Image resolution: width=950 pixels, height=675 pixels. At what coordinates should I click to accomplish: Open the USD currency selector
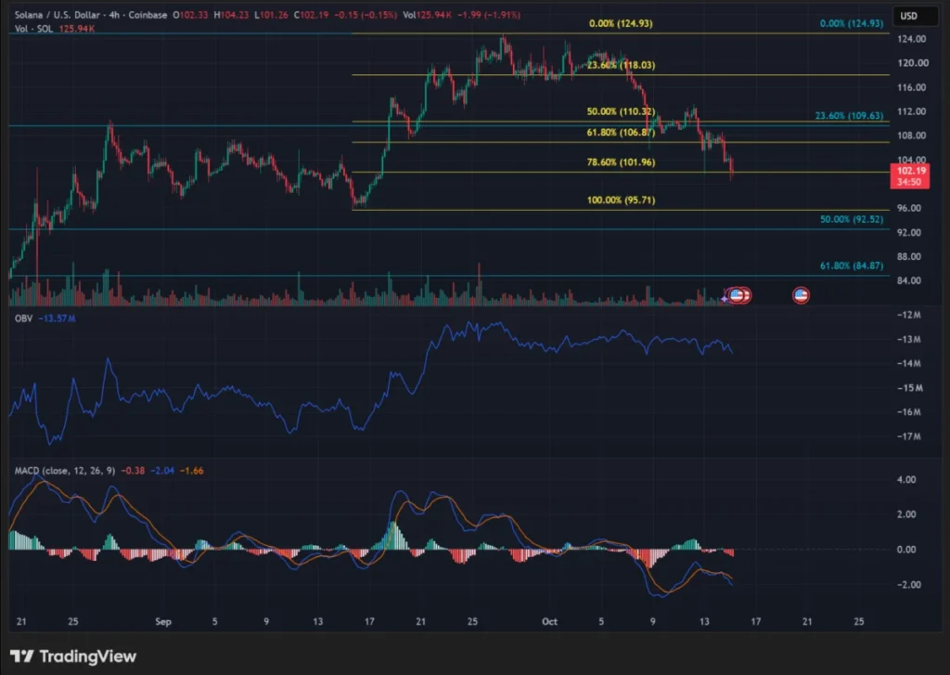pyautogui.click(x=909, y=16)
